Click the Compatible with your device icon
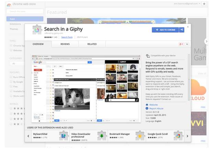Image resolution: width=213 pixels, height=150 pixels. tap(148, 56)
